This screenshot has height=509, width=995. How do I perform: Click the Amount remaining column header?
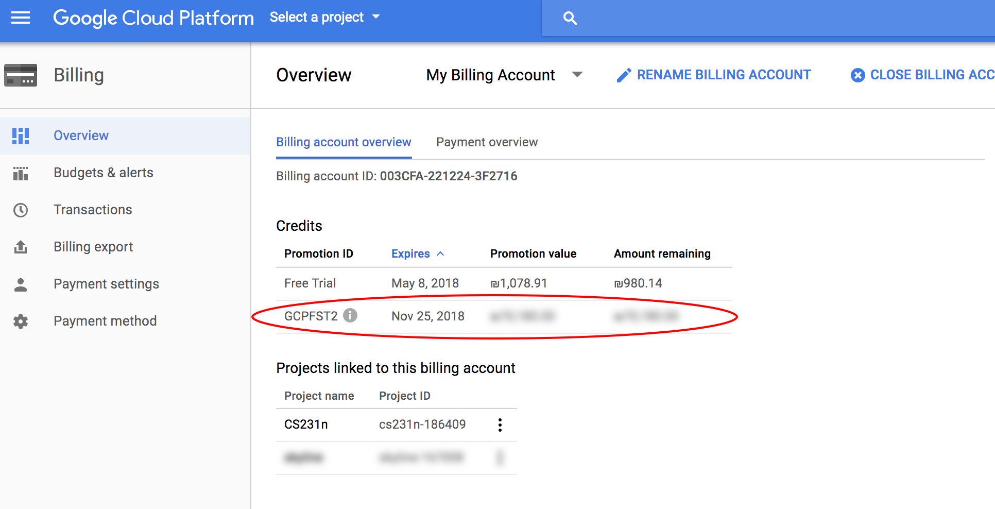tap(662, 253)
